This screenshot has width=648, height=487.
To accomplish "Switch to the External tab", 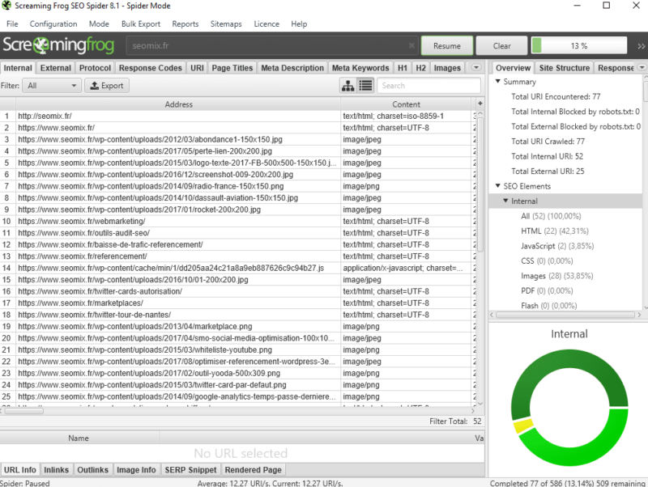I will tap(56, 68).
